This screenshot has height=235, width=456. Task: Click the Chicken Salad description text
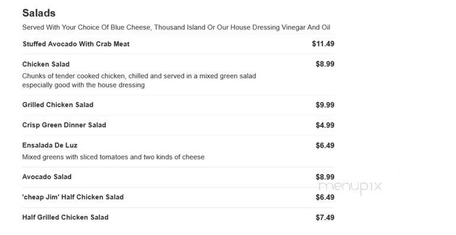click(139, 80)
